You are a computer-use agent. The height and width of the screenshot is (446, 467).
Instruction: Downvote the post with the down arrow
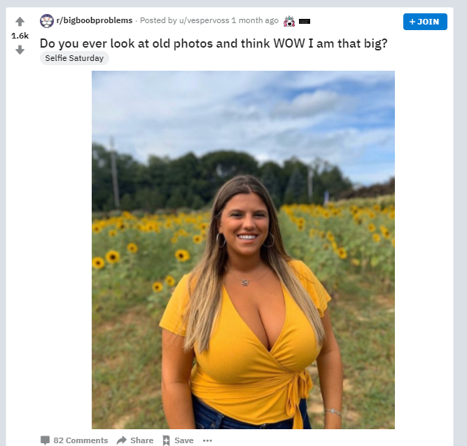click(20, 50)
